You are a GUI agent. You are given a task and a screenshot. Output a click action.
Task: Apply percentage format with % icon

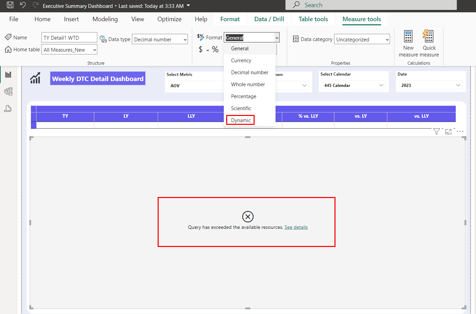tap(215, 50)
